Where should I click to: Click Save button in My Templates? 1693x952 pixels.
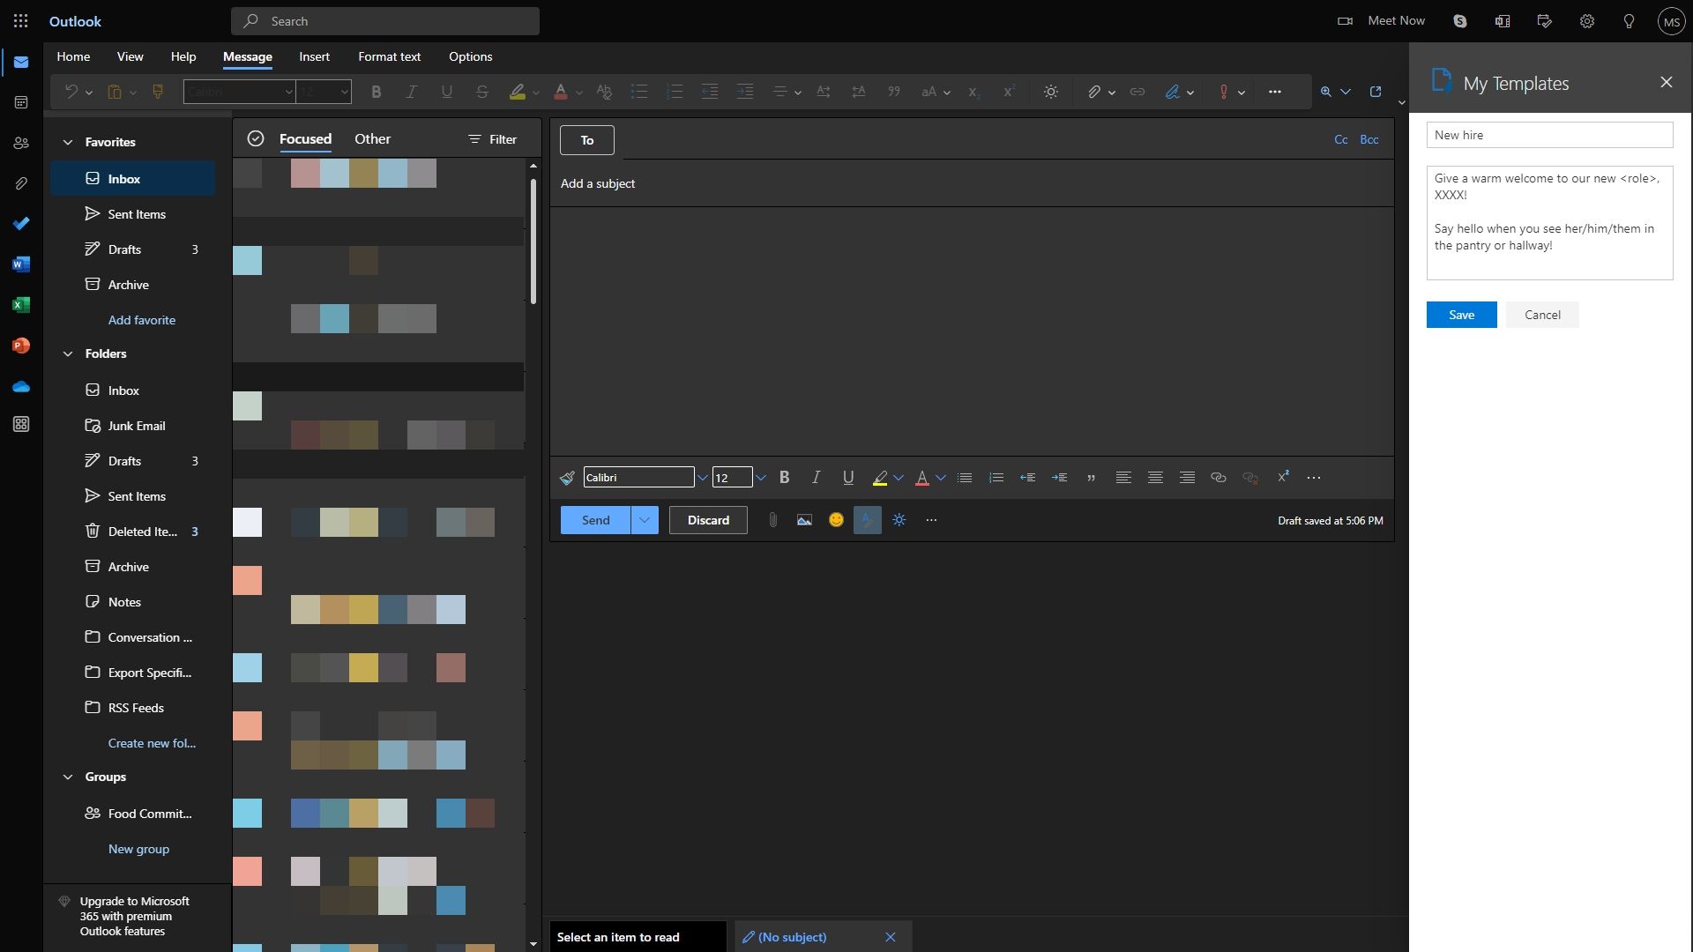click(x=1462, y=314)
